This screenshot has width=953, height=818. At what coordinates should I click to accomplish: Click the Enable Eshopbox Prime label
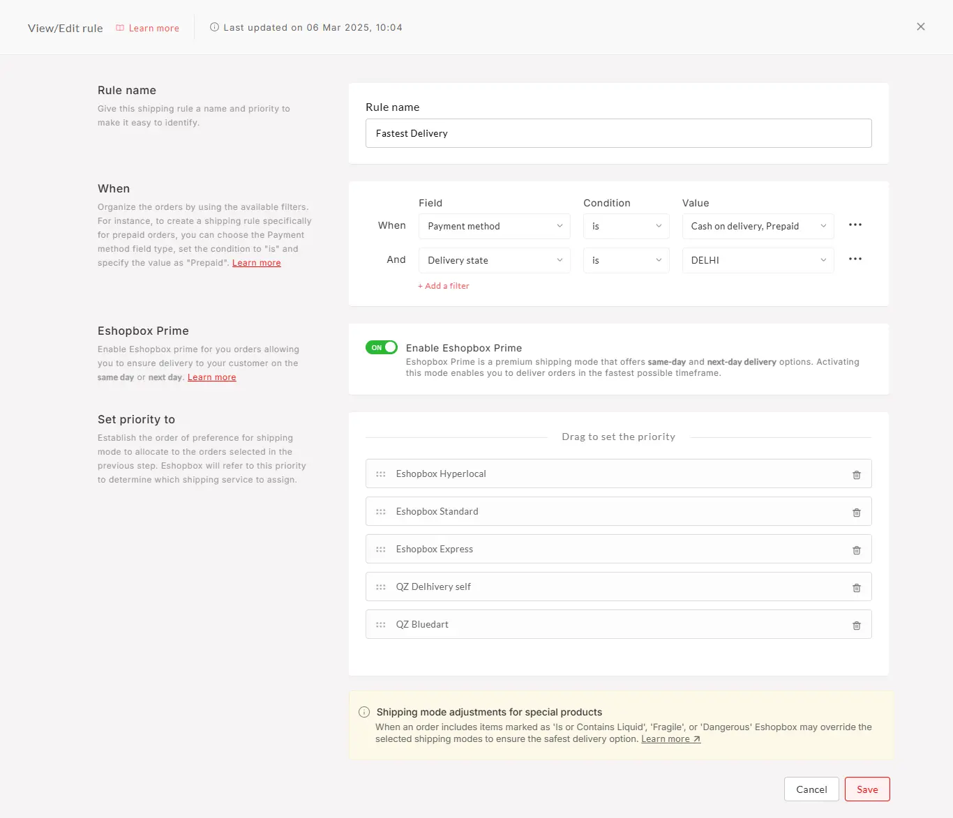(x=464, y=348)
